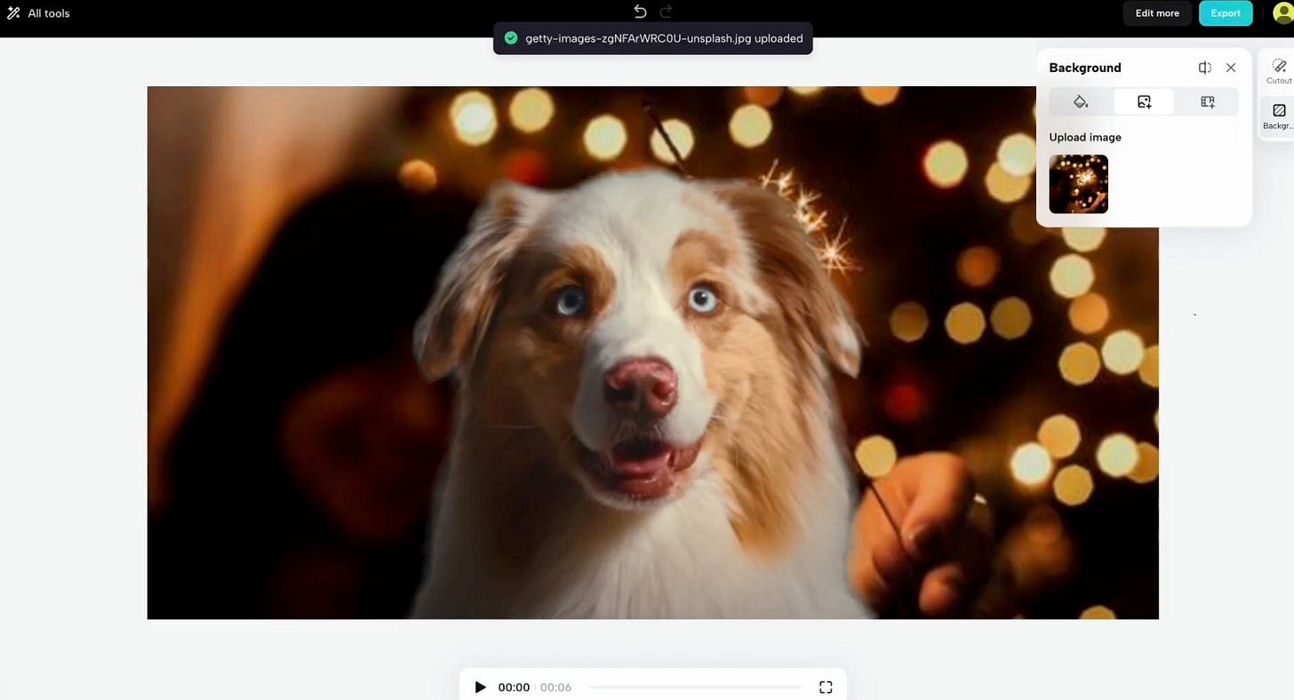
Task: Click the audio icon in the Background panel header
Action: [x=1204, y=68]
